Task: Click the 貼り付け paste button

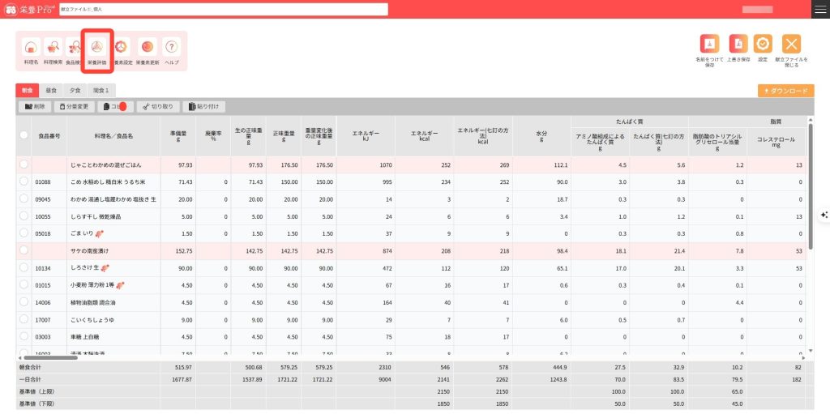Action: [204, 106]
